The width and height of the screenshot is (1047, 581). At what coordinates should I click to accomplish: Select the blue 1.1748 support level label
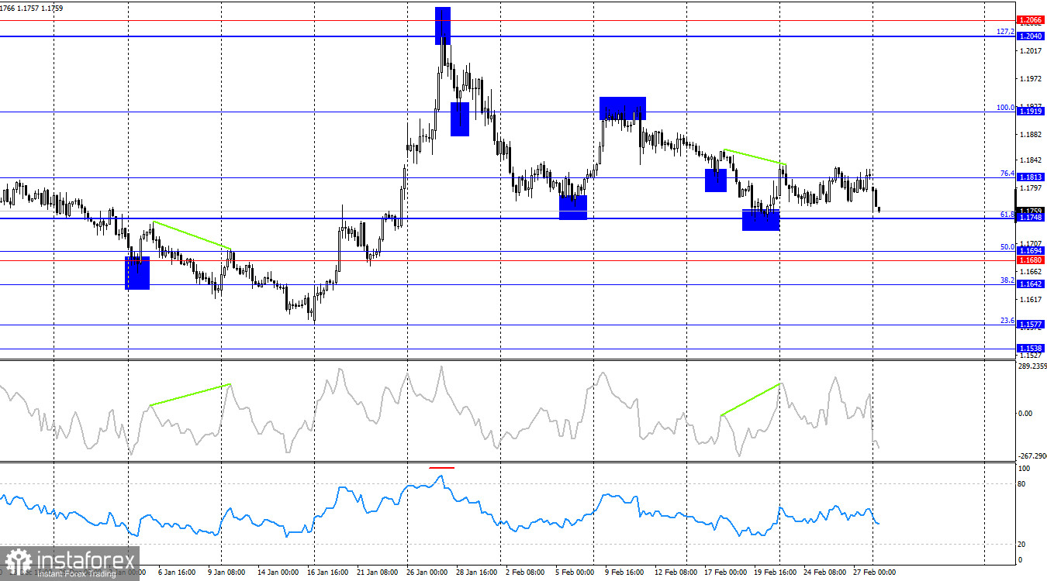pyautogui.click(x=1032, y=218)
